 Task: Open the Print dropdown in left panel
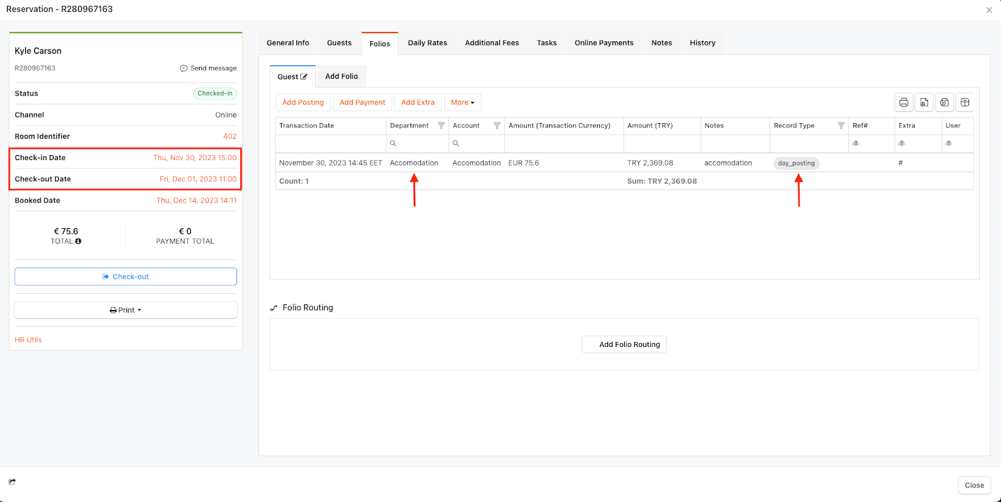pyautogui.click(x=126, y=310)
